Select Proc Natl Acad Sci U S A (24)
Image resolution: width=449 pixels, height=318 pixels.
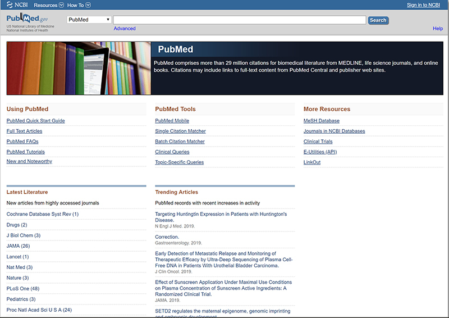pyautogui.click(x=39, y=310)
